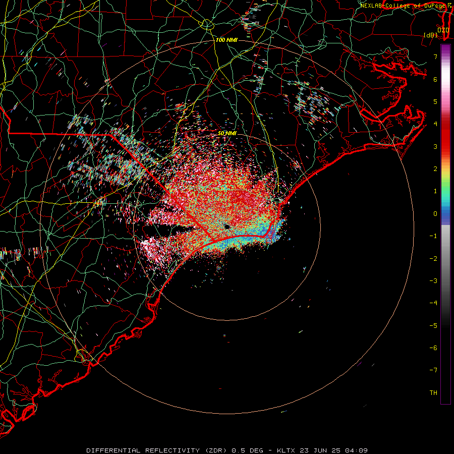Click the purple top of the color bar
The width and height of the screenshot is (454, 454).
tap(445, 48)
